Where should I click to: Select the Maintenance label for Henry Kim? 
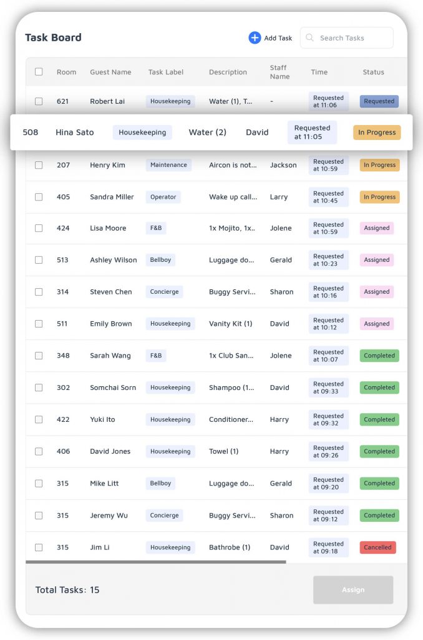[x=168, y=165]
